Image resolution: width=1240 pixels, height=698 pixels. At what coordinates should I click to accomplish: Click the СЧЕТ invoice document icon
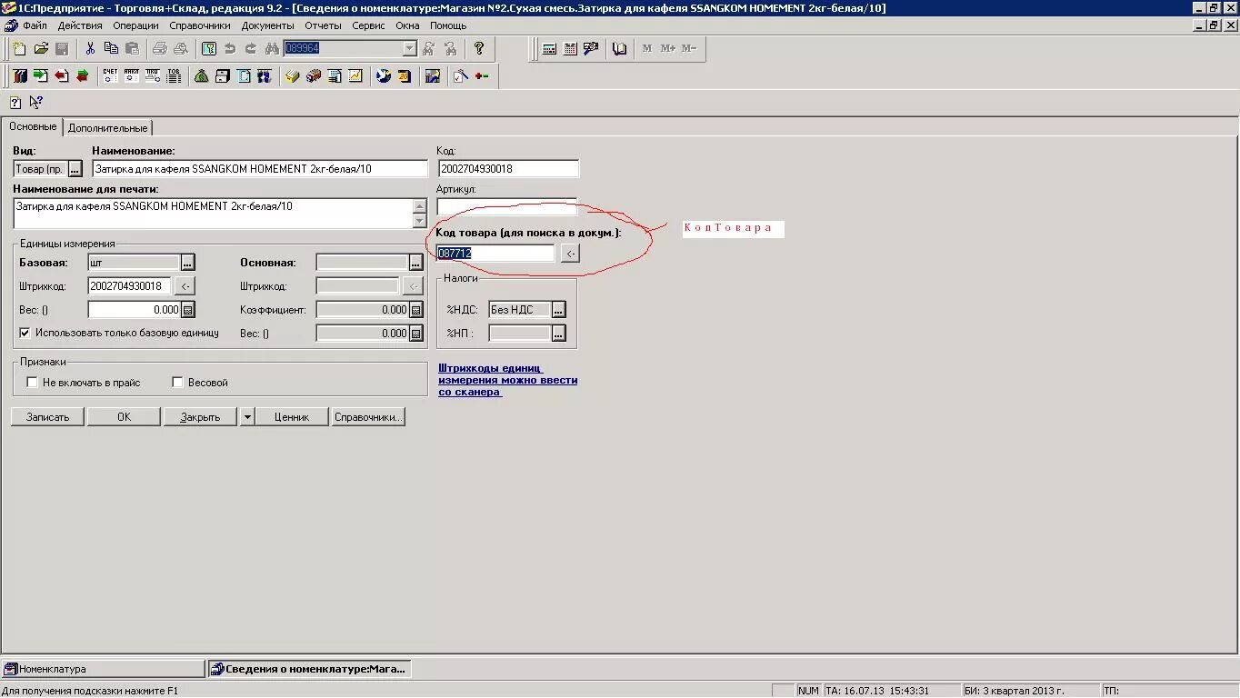(x=110, y=76)
